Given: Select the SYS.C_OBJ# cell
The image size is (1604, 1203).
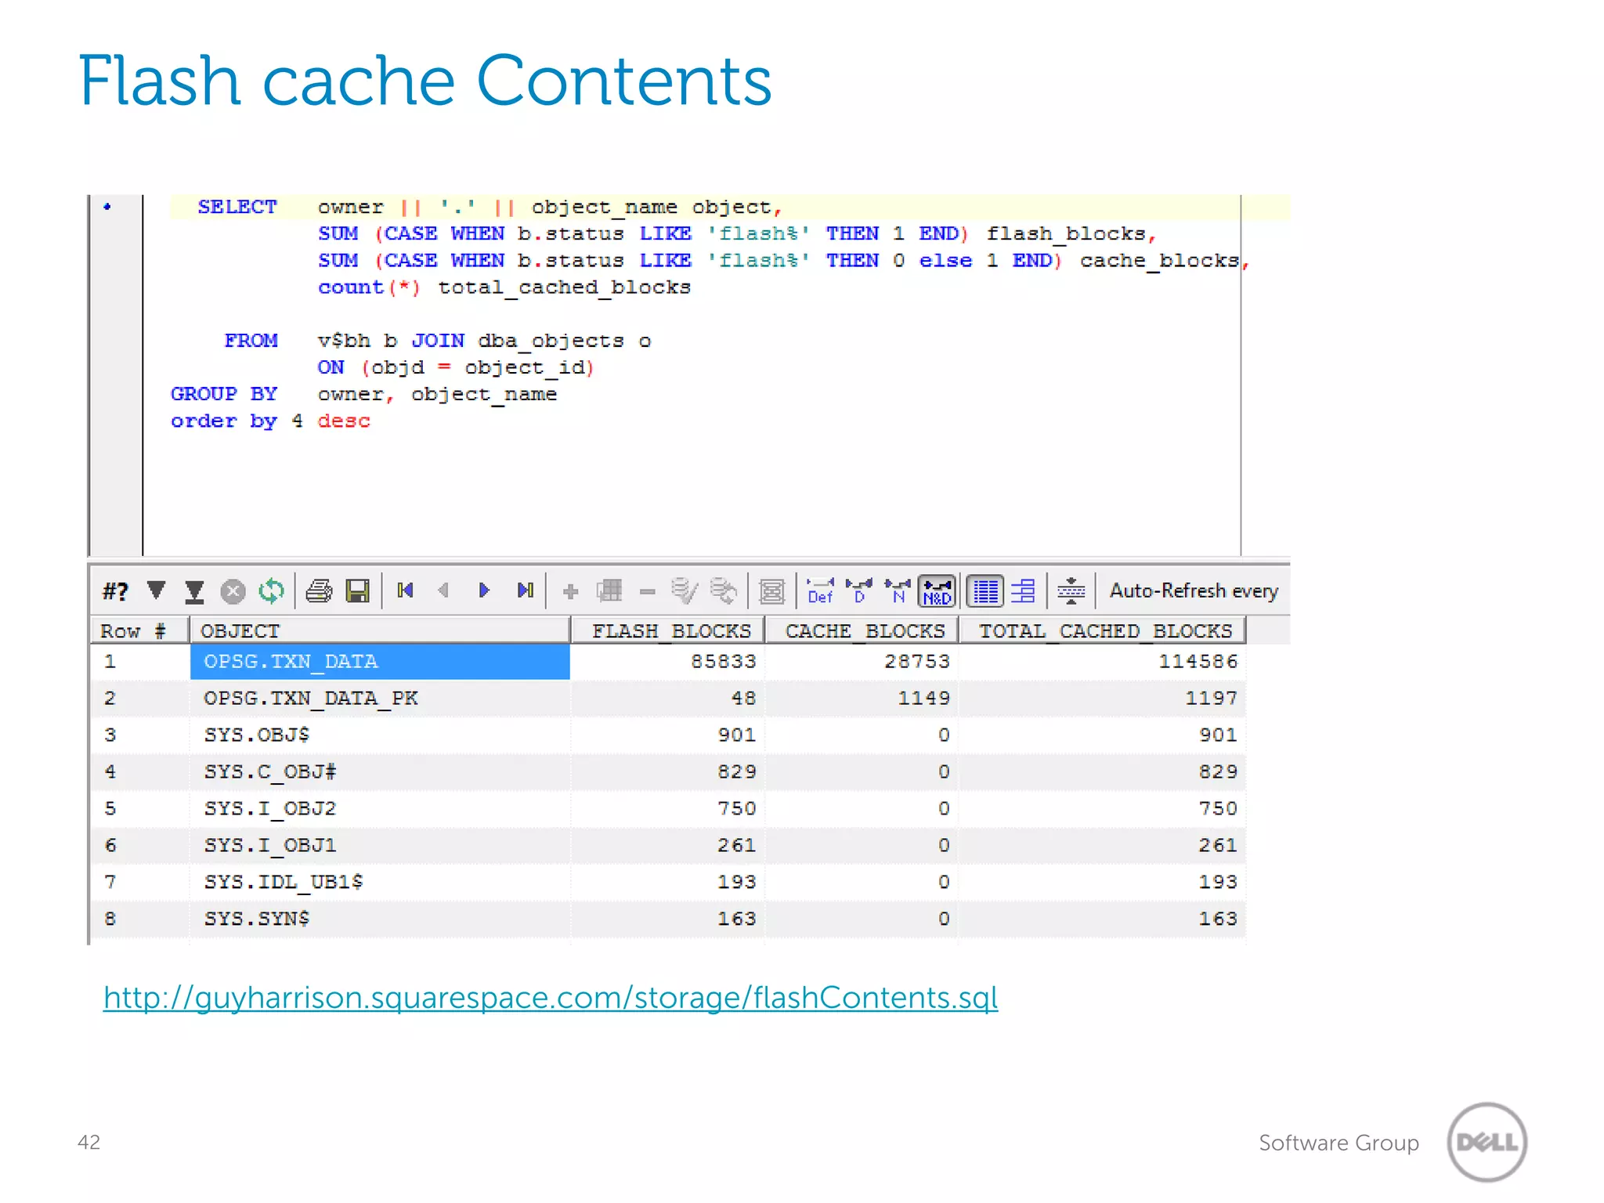Looking at the screenshot, I should tap(380, 771).
